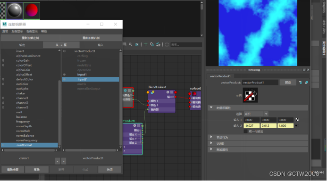Click the gray sphere material swatch
The height and width of the screenshot is (181, 327).
click(15, 11)
